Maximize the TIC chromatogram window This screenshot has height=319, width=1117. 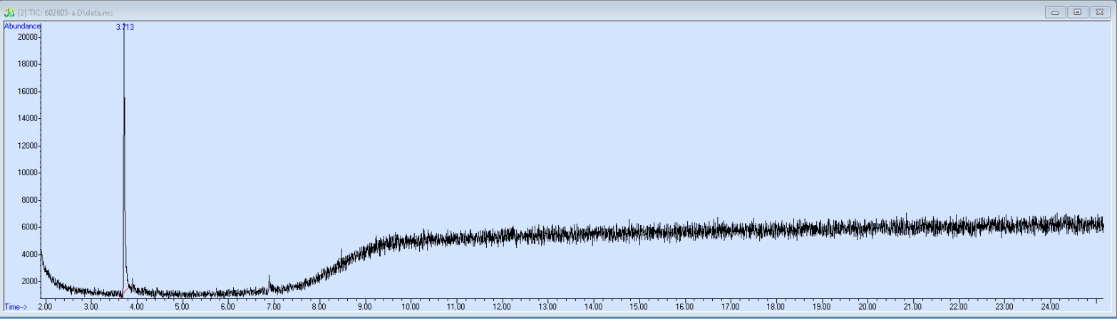[x=1076, y=13]
